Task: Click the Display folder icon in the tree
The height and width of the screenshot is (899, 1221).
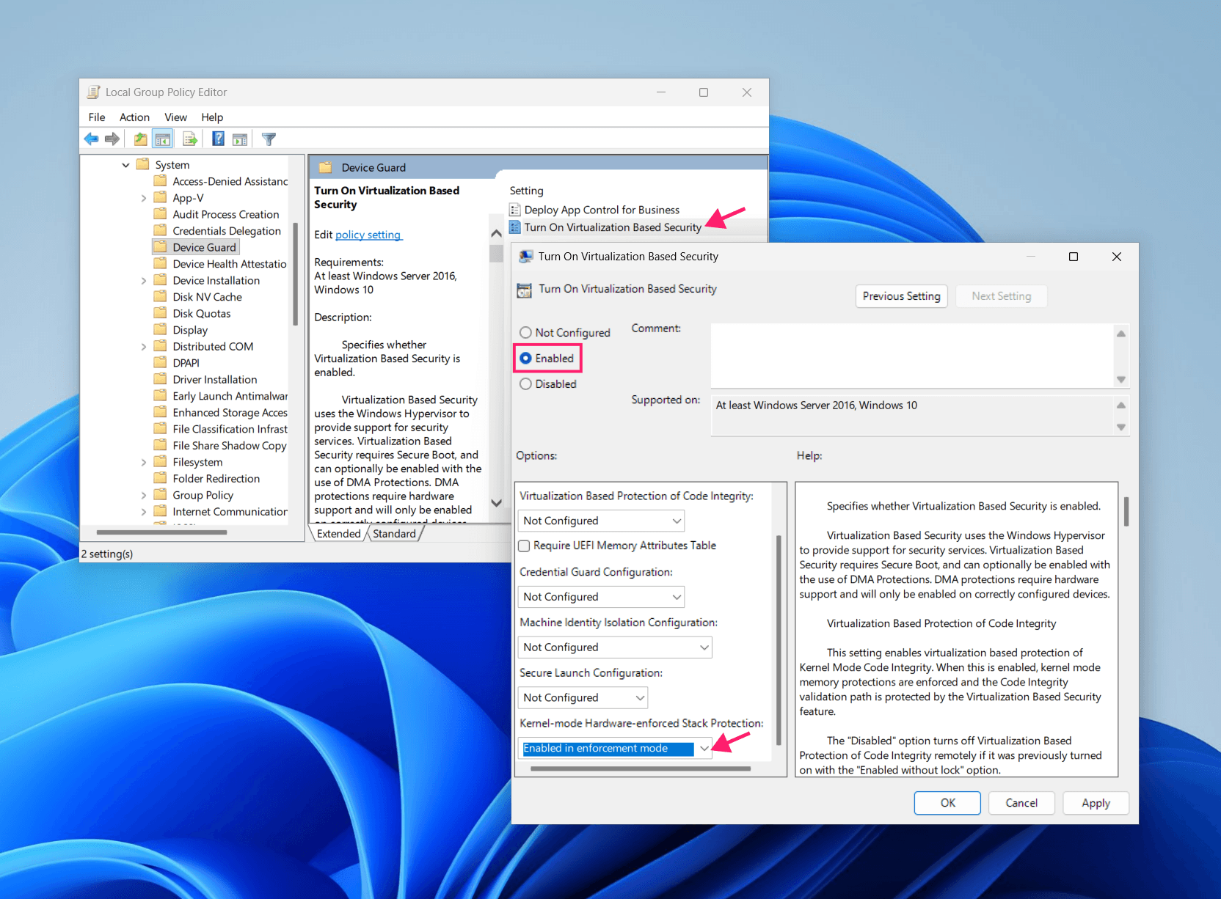Action: tap(160, 329)
